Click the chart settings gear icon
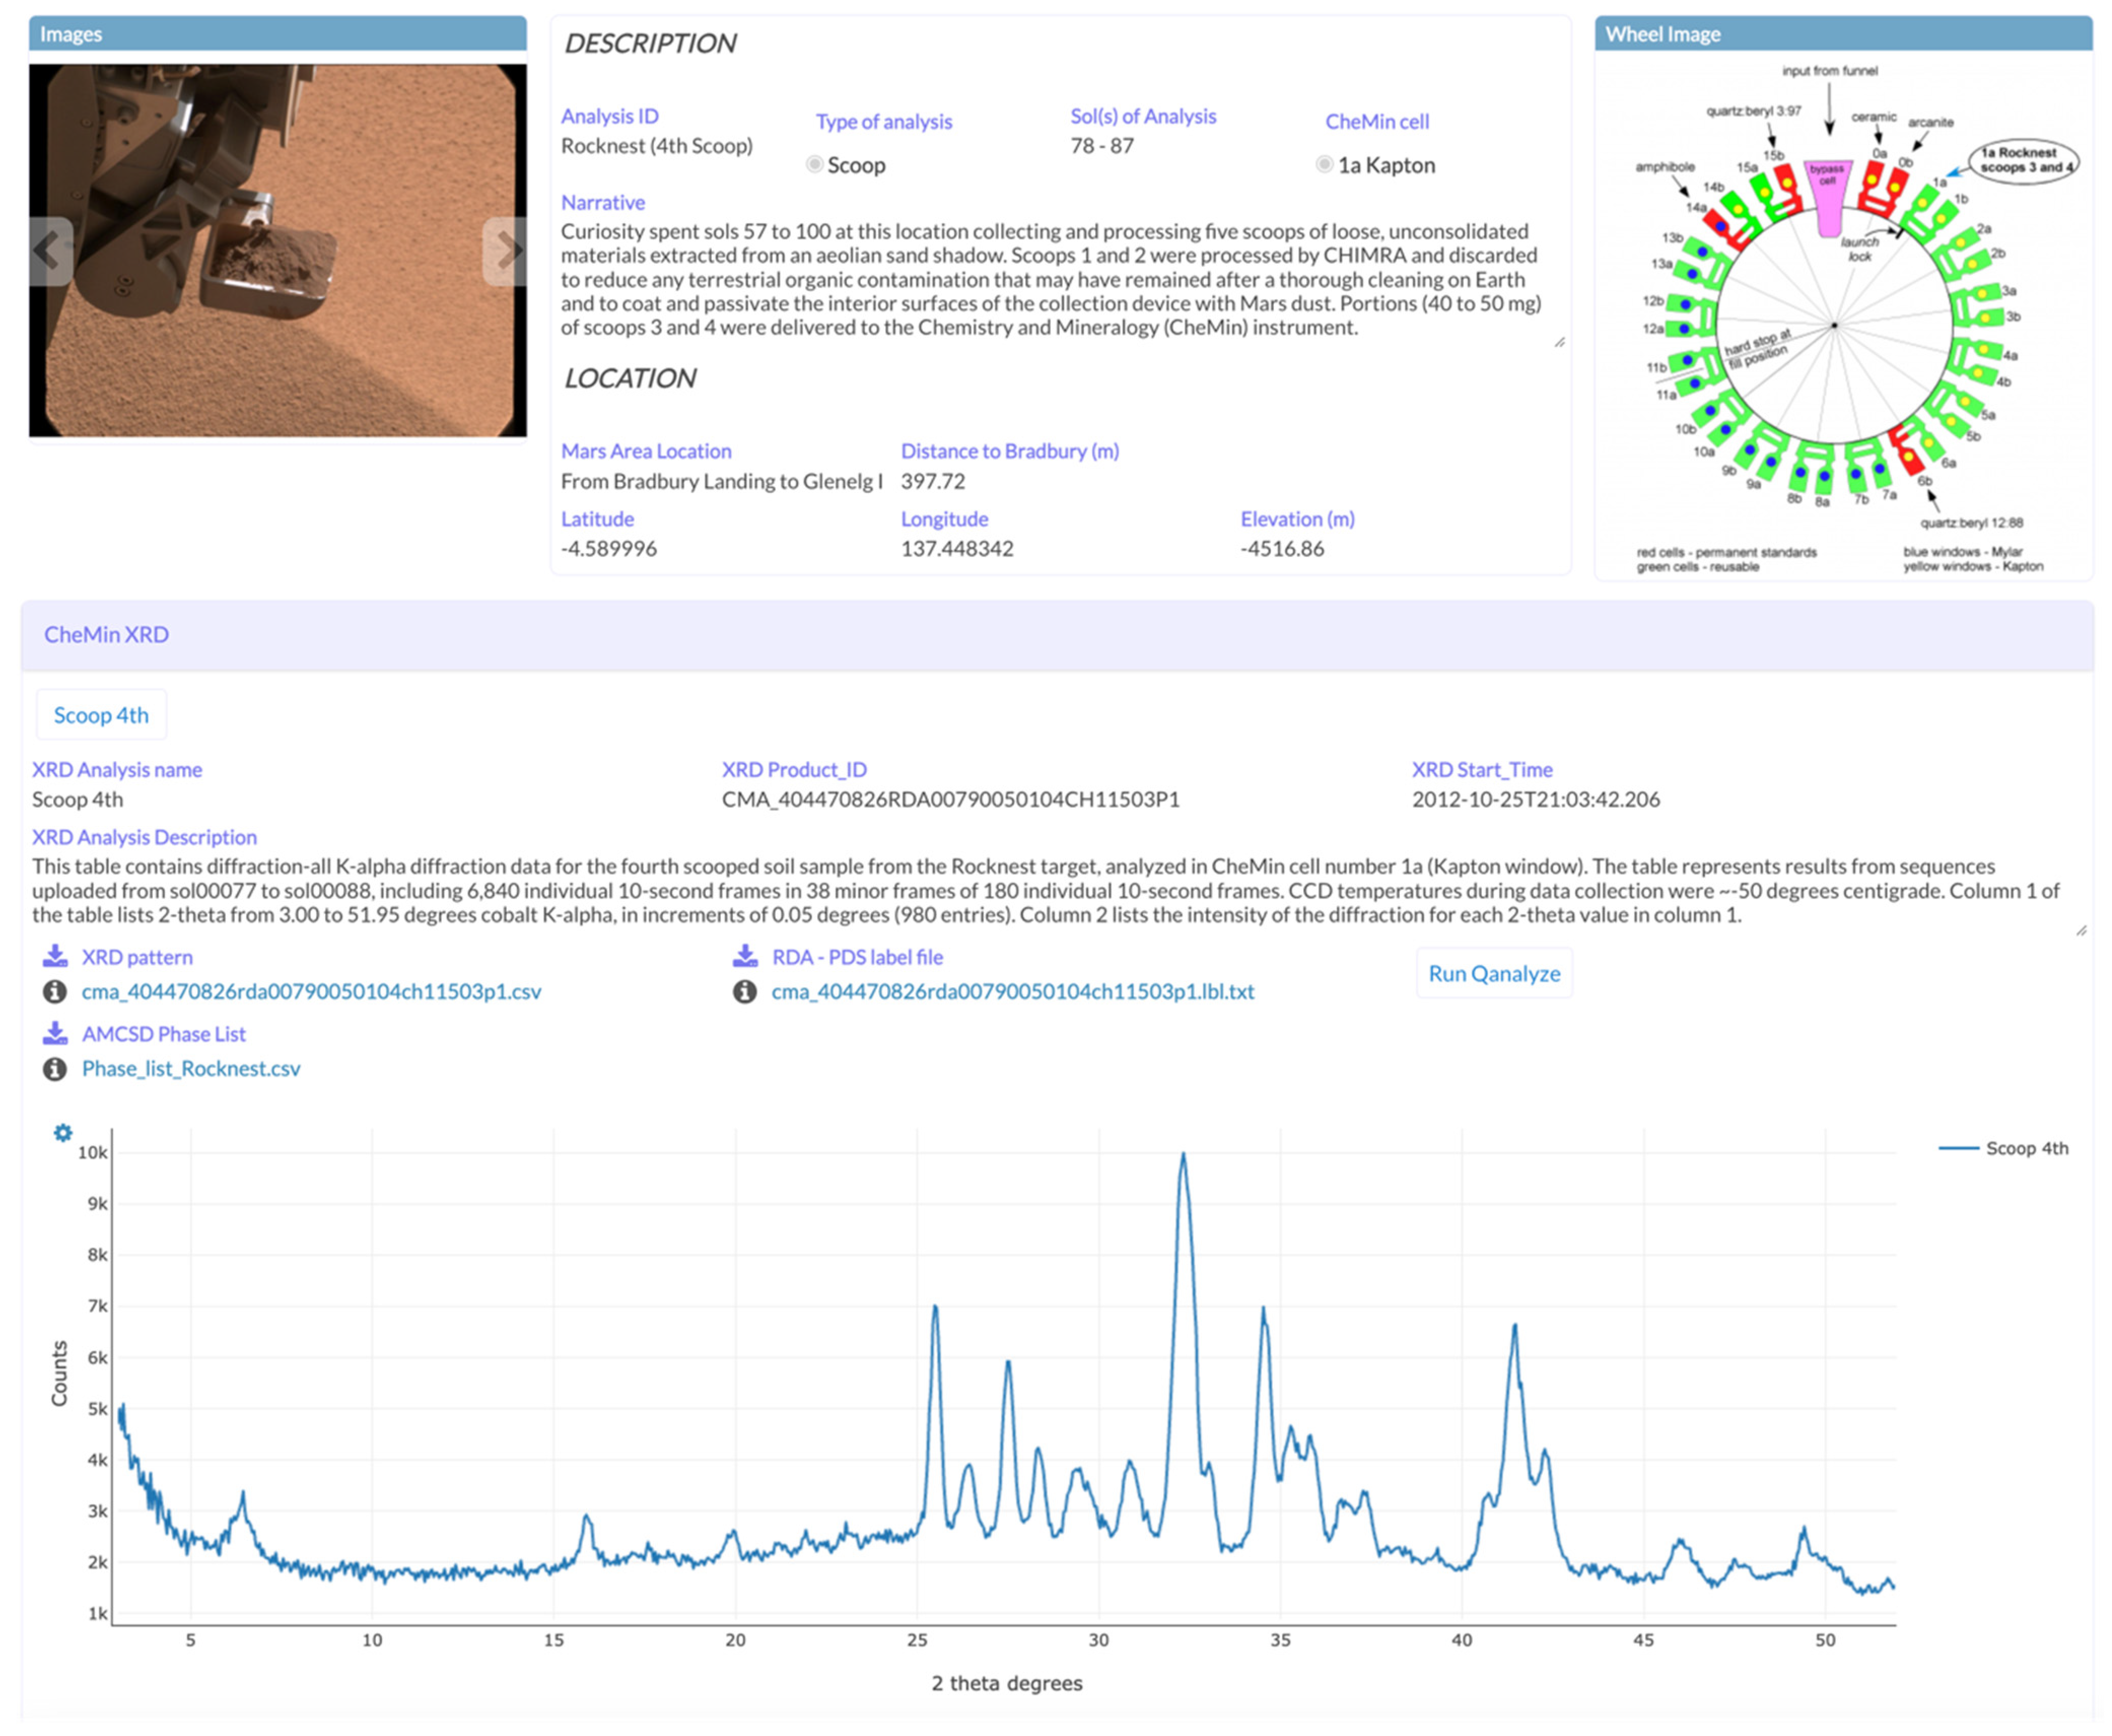The height and width of the screenshot is (1736, 2112). [62, 1132]
